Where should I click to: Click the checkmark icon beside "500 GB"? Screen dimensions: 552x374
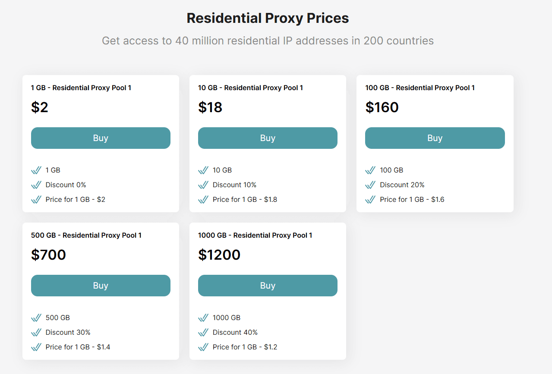(36, 318)
